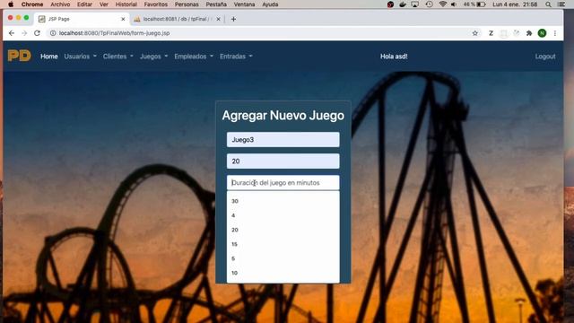This screenshot has width=574, height=323.
Task: Click the field containing 20
Action: click(x=283, y=161)
